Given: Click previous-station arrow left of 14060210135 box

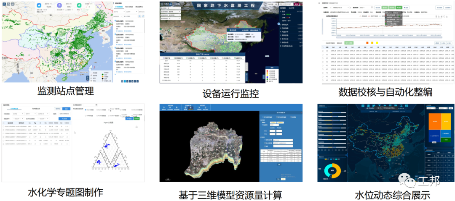Looking at the screenshot, I should [x=331, y=8].
